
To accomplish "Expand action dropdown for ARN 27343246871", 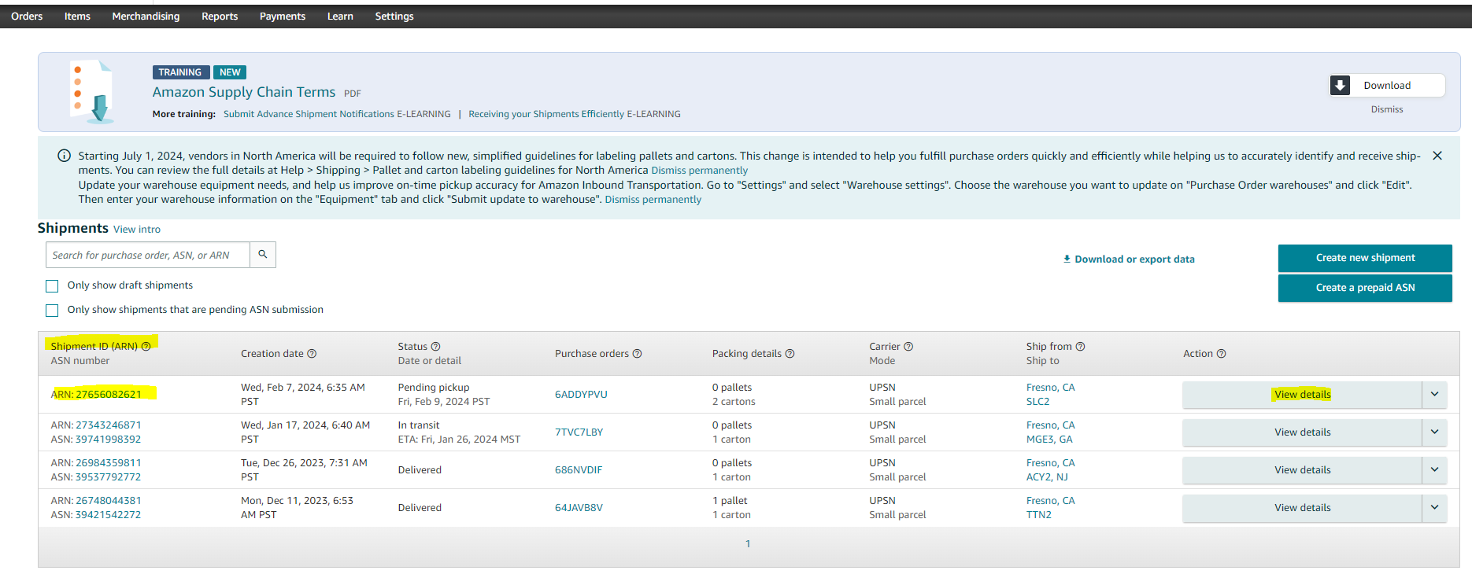I will click(x=1434, y=432).
